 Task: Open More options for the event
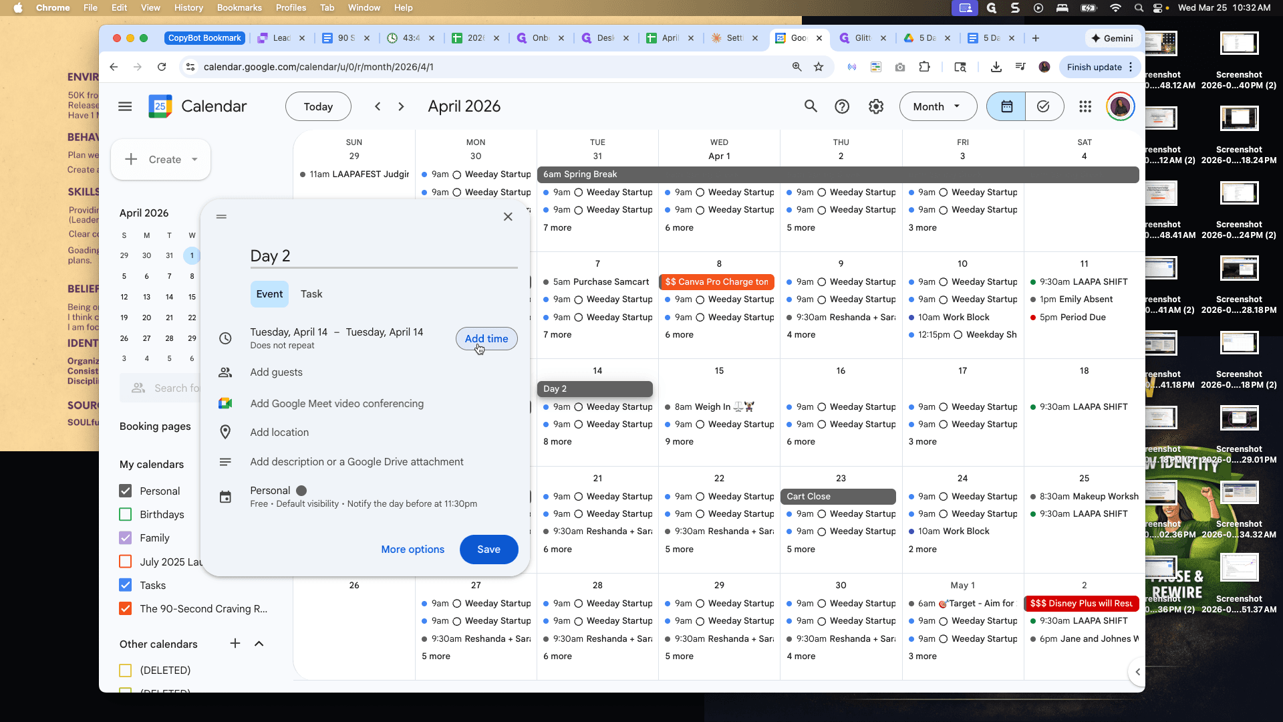(x=412, y=550)
